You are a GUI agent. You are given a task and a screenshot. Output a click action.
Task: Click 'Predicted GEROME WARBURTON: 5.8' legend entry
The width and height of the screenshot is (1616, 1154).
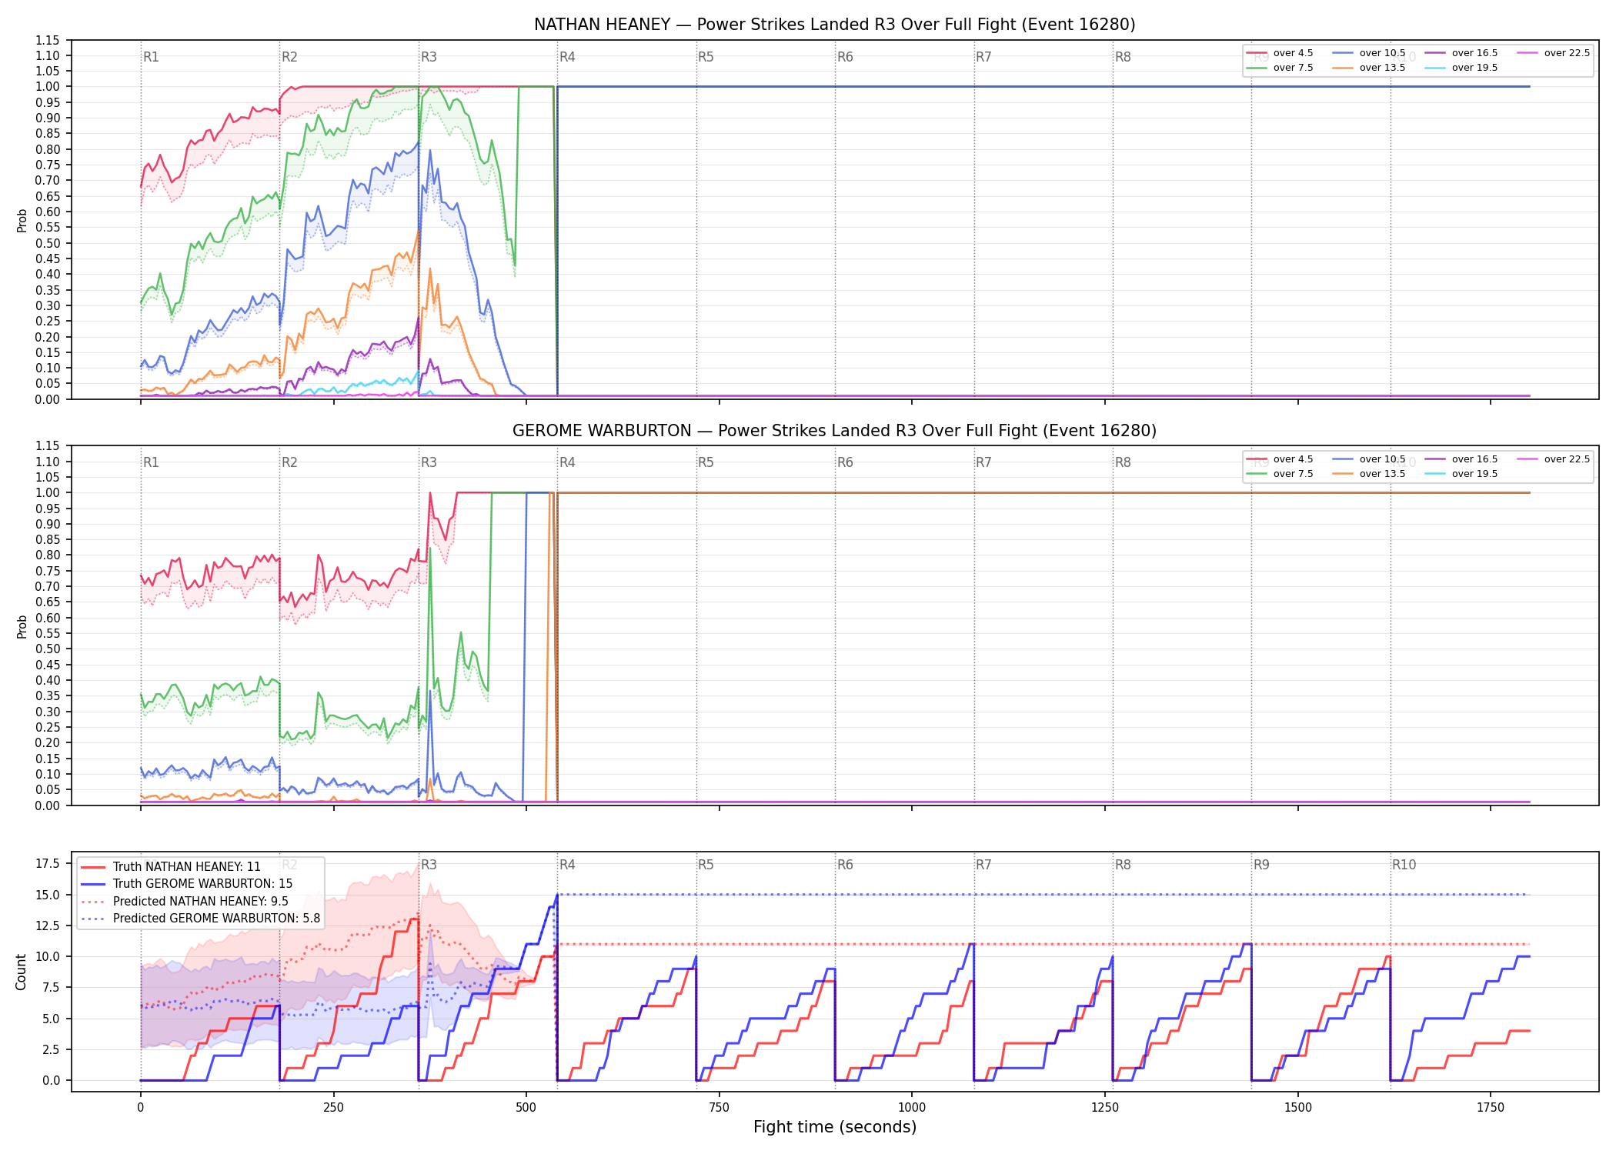(200, 919)
